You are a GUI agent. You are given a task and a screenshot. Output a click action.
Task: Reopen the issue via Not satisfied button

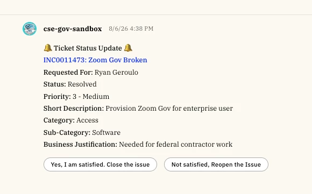pyautogui.click(x=216, y=164)
